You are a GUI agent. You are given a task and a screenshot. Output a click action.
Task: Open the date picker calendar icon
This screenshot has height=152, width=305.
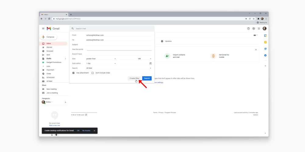click(x=150, y=63)
